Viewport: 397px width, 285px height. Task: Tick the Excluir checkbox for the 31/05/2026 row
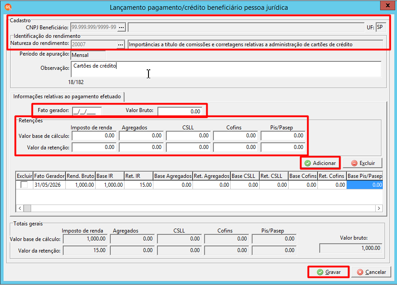(x=24, y=185)
